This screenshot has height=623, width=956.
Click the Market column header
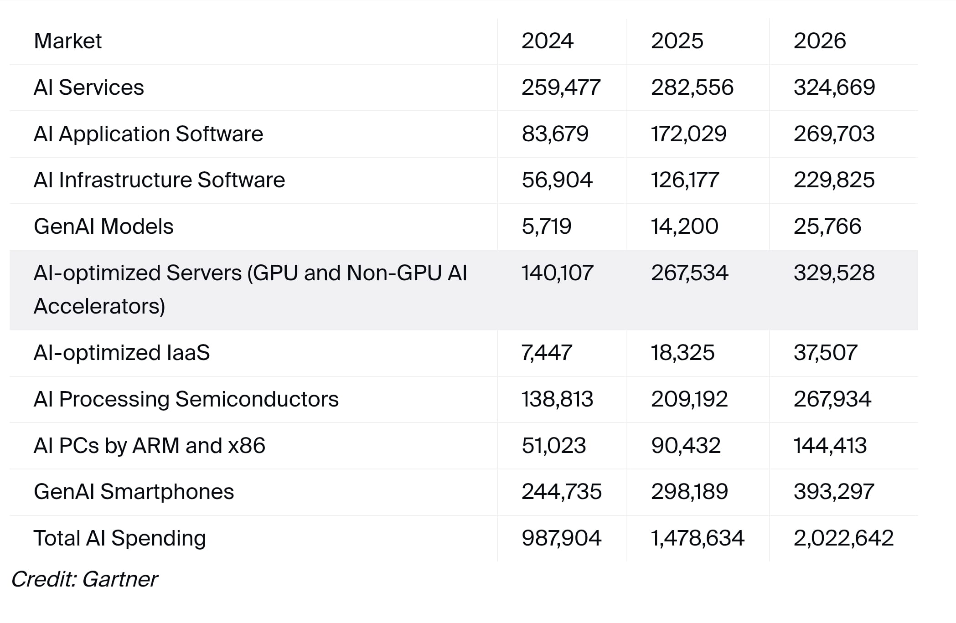pyautogui.click(x=67, y=41)
